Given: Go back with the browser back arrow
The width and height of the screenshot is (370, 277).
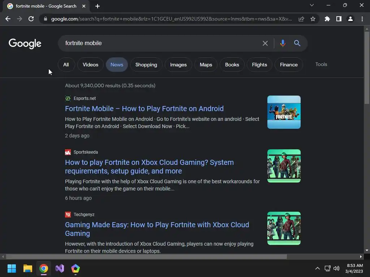Looking at the screenshot, I should [x=8, y=19].
